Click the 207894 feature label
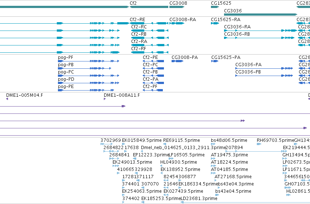The width and height of the screenshot is (310, 204). (x=234, y=148)
